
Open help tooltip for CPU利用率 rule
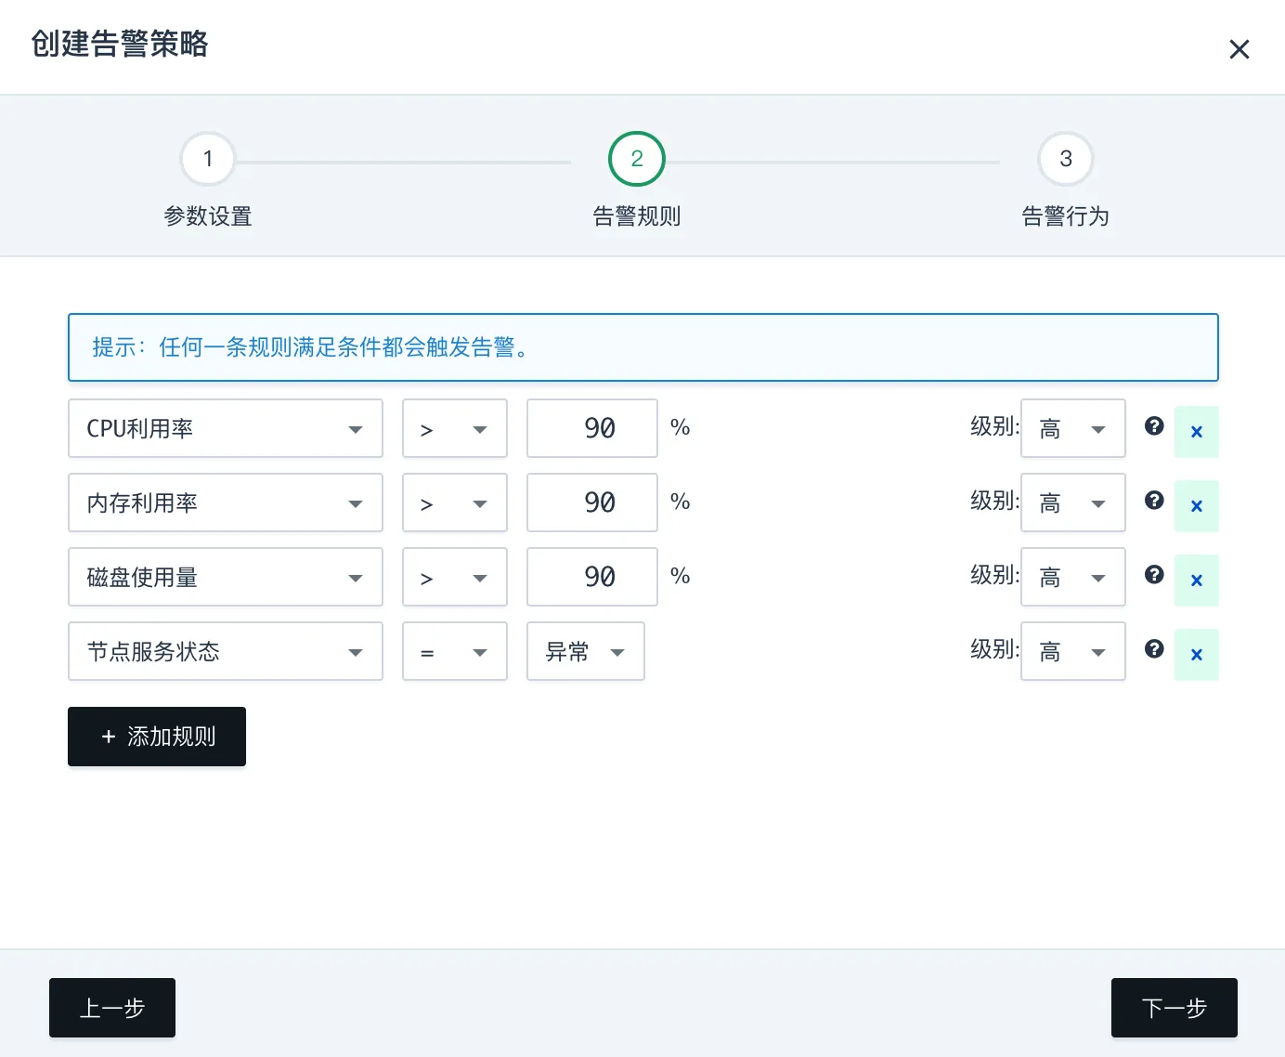tap(1154, 425)
